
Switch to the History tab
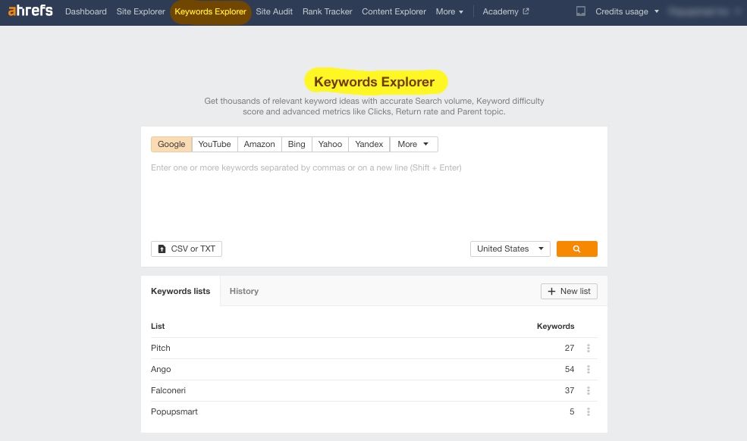point(244,291)
